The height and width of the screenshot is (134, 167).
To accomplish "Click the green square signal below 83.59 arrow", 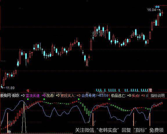I will click(x=109, y=99).
